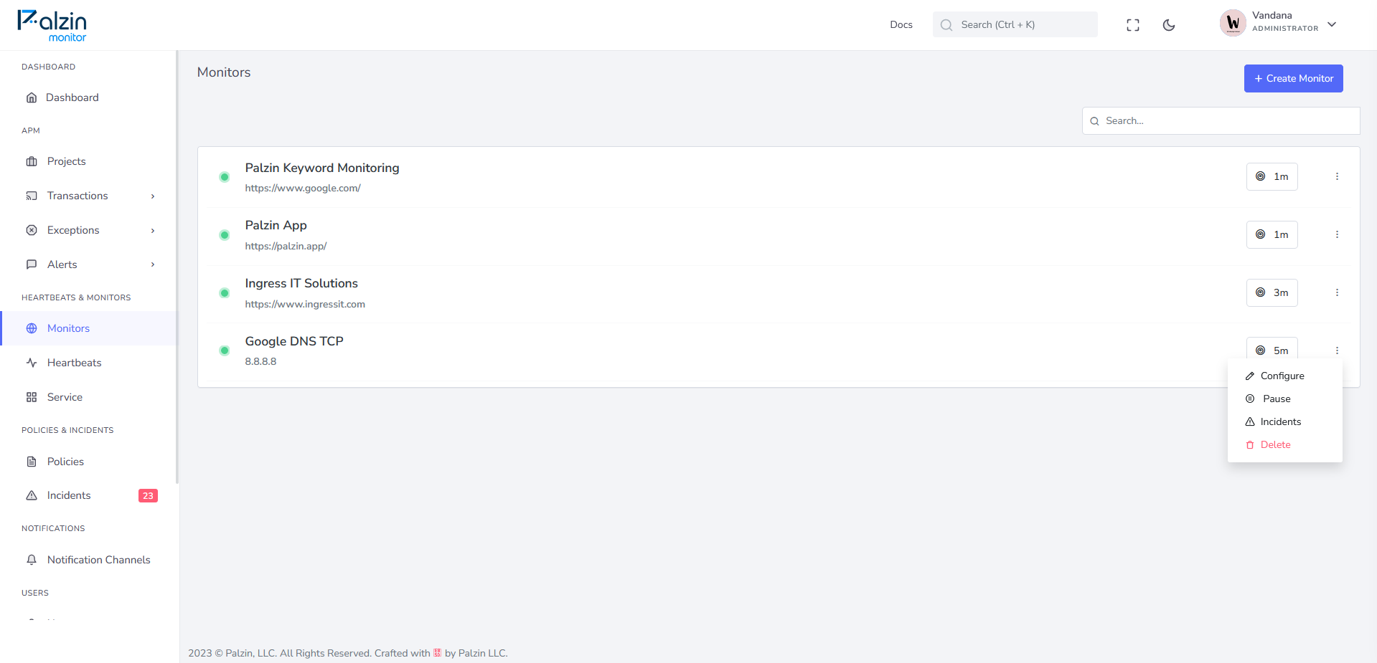Open the Incidents sidebar item
The image size is (1377, 663).
tap(88, 495)
